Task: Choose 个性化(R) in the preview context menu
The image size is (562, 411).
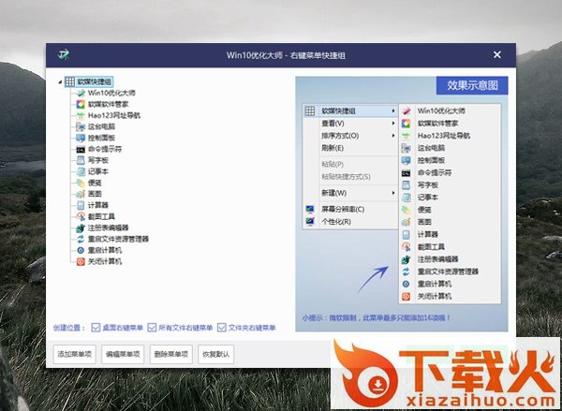Action: (x=335, y=222)
